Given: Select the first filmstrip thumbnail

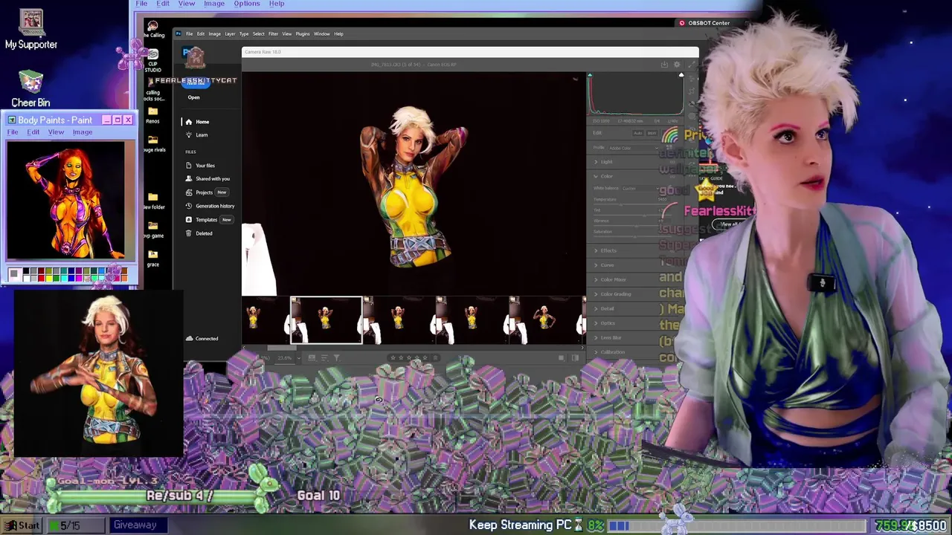Looking at the screenshot, I should pos(265,320).
